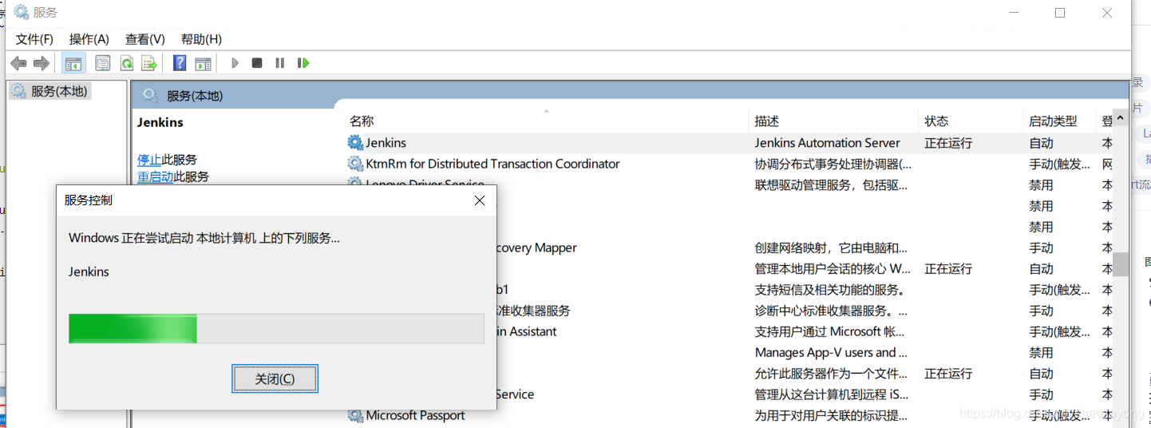Click the 自动 startup type in the Jenkins row
The width and height of the screenshot is (1151, 428).
(x=1041, y=143)
